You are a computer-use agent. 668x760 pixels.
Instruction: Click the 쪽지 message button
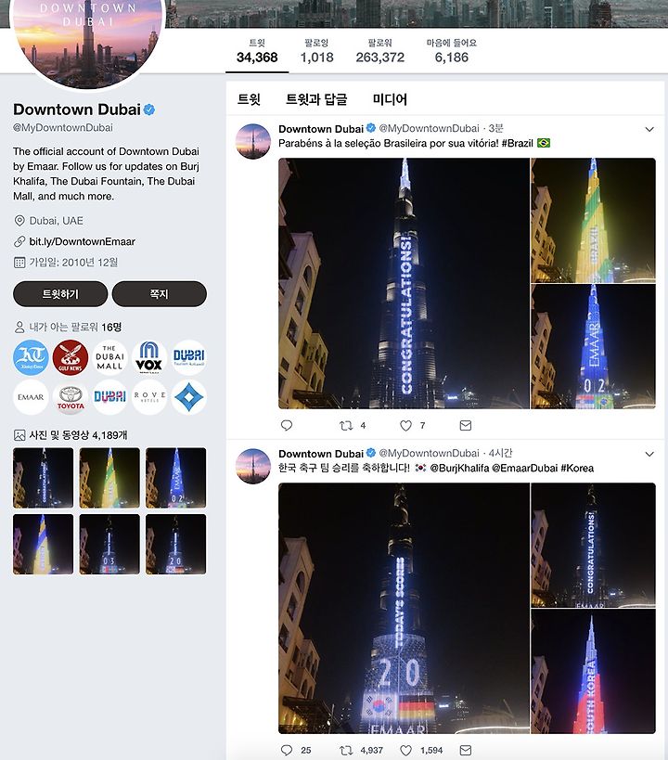click(x=159, y=294)
